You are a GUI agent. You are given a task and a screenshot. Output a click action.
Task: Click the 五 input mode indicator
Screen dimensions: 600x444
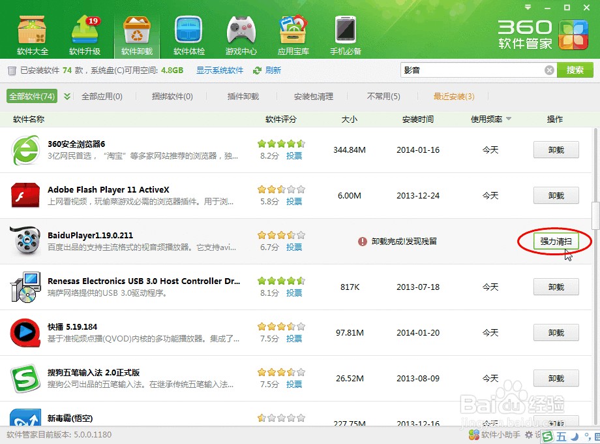pyautogui.click(x=561, y=436)
